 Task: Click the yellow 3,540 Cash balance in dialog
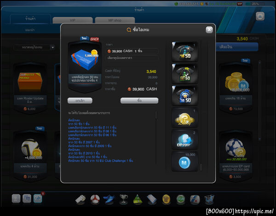click(x=151, y=71)
